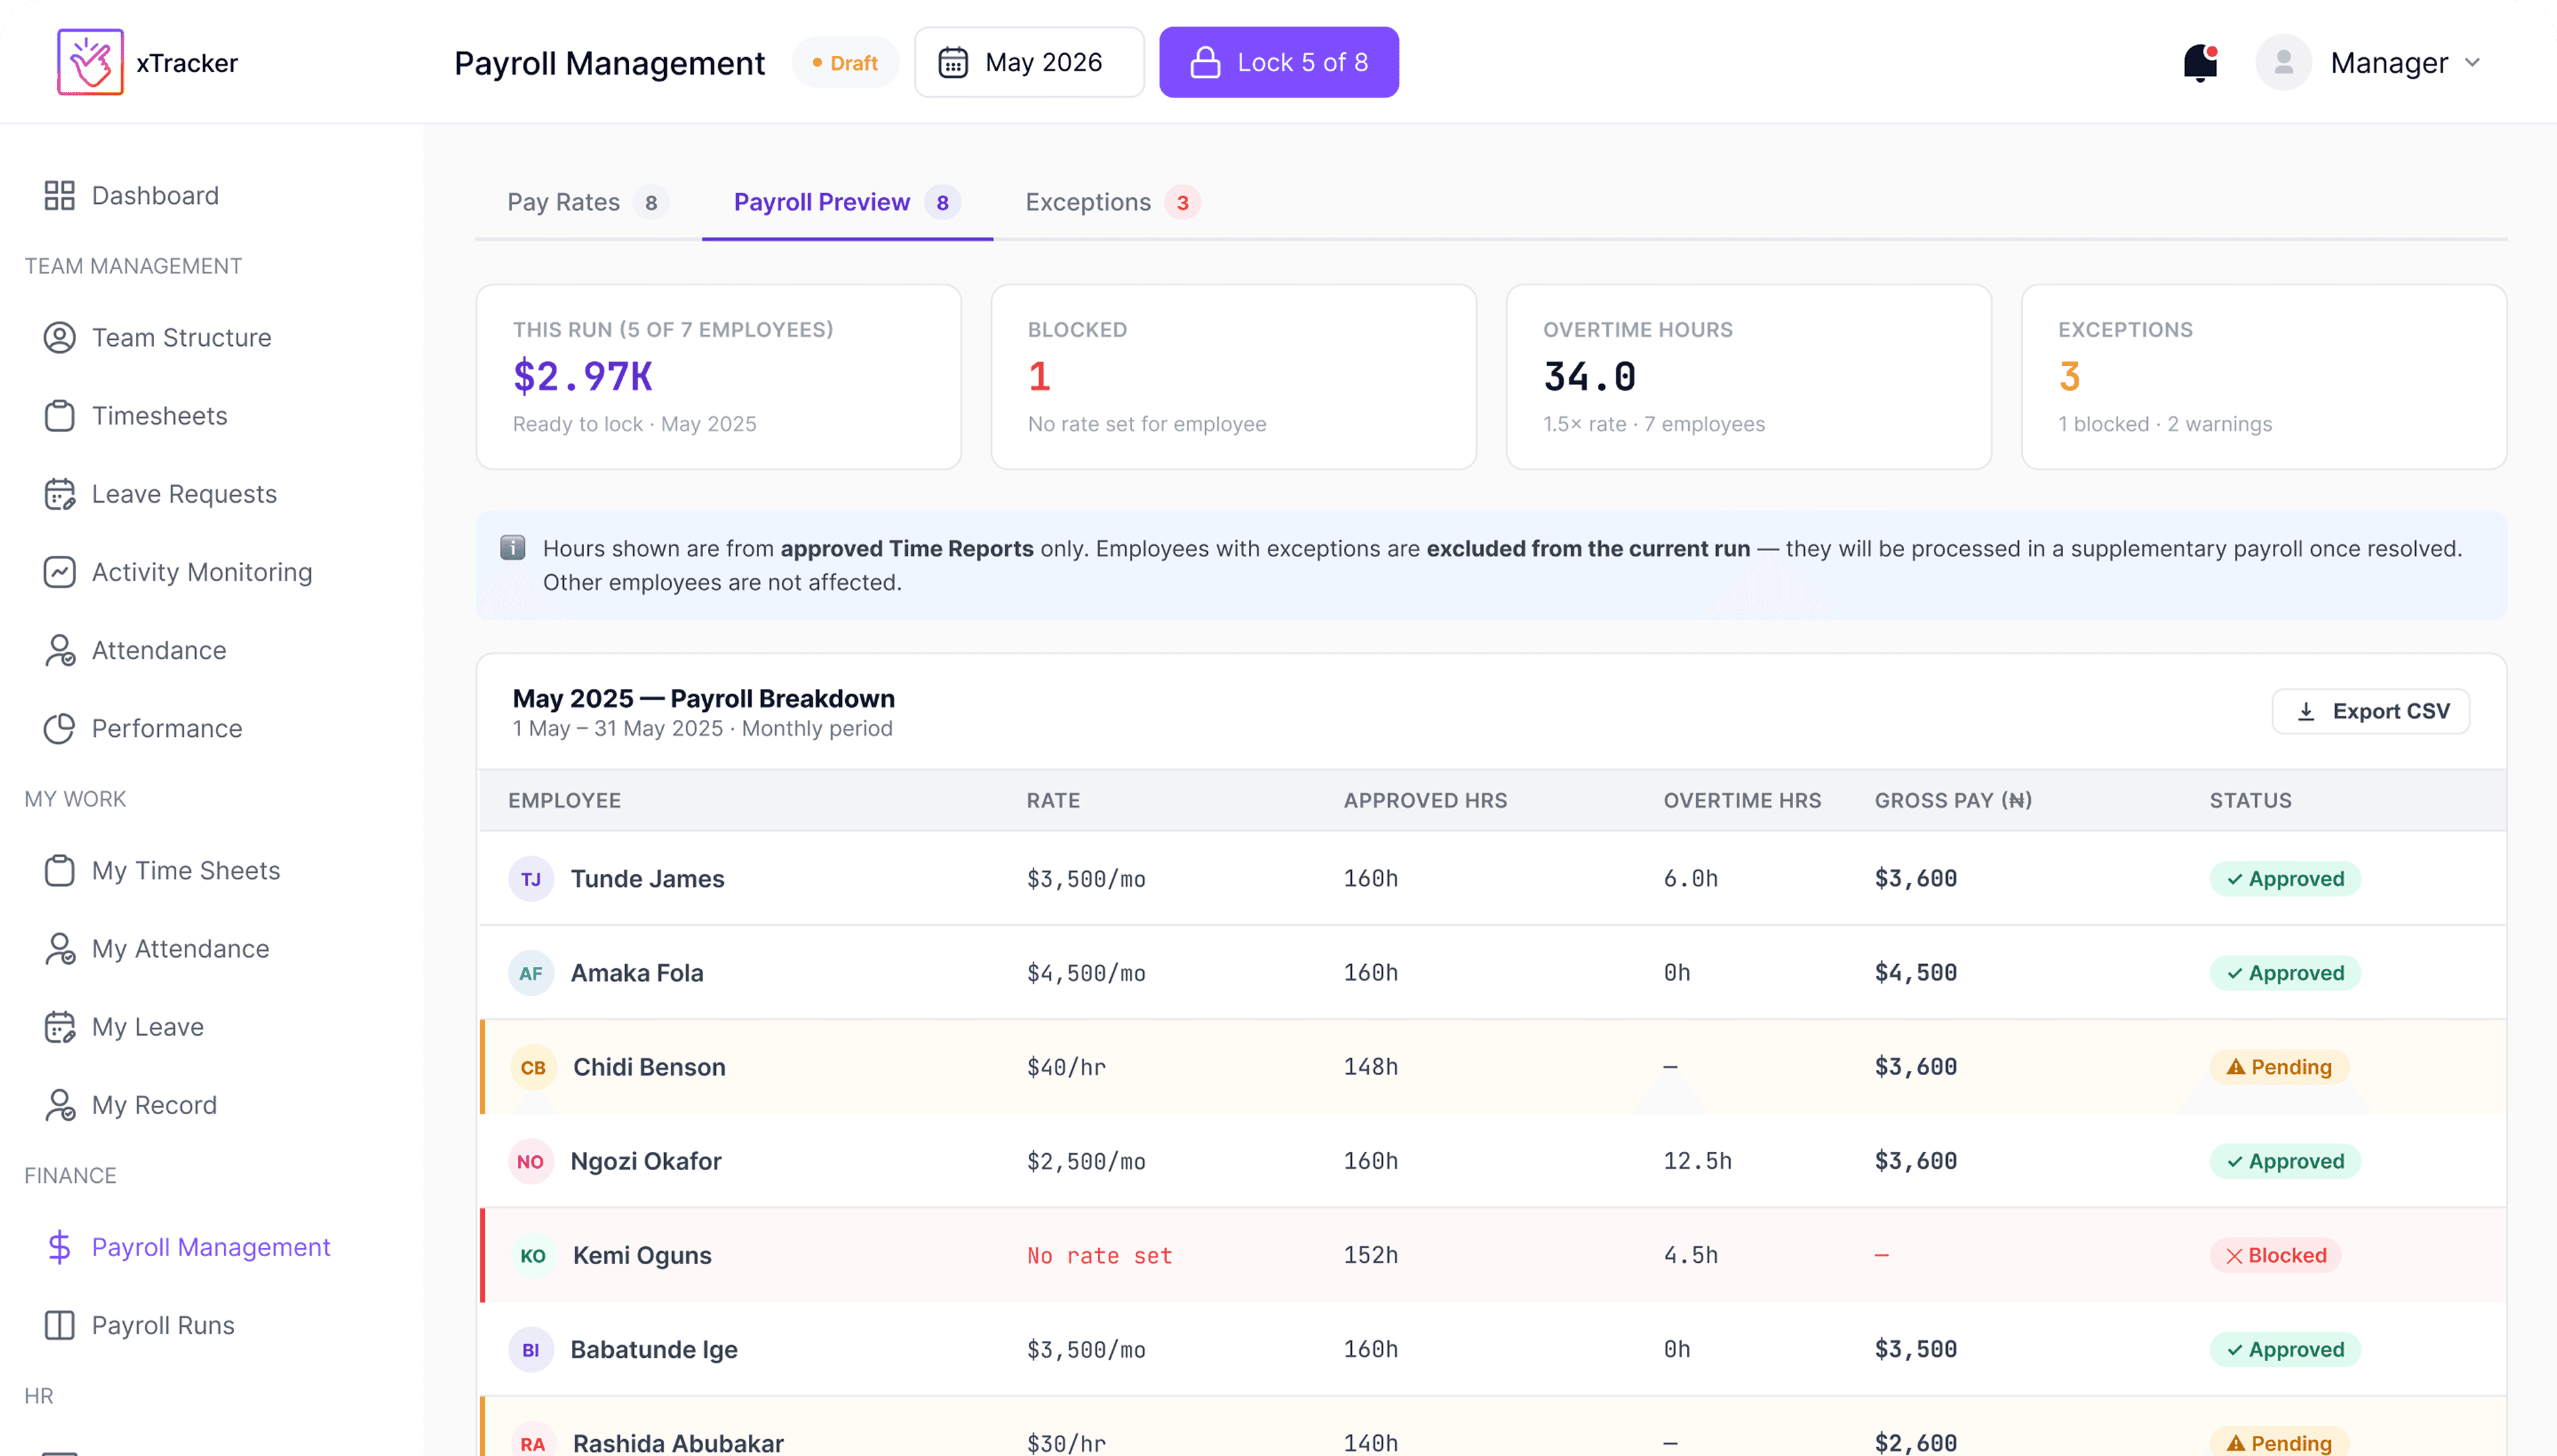Click the KO avatar for Kemi Oguns
The height and width of the screenshot is (1456, 2557).
point(533,1255)
